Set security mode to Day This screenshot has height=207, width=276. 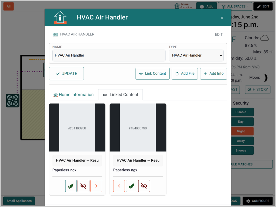242,122
